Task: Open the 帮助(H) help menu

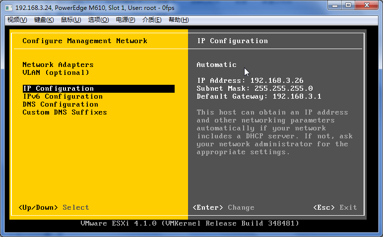Action: 179,20
